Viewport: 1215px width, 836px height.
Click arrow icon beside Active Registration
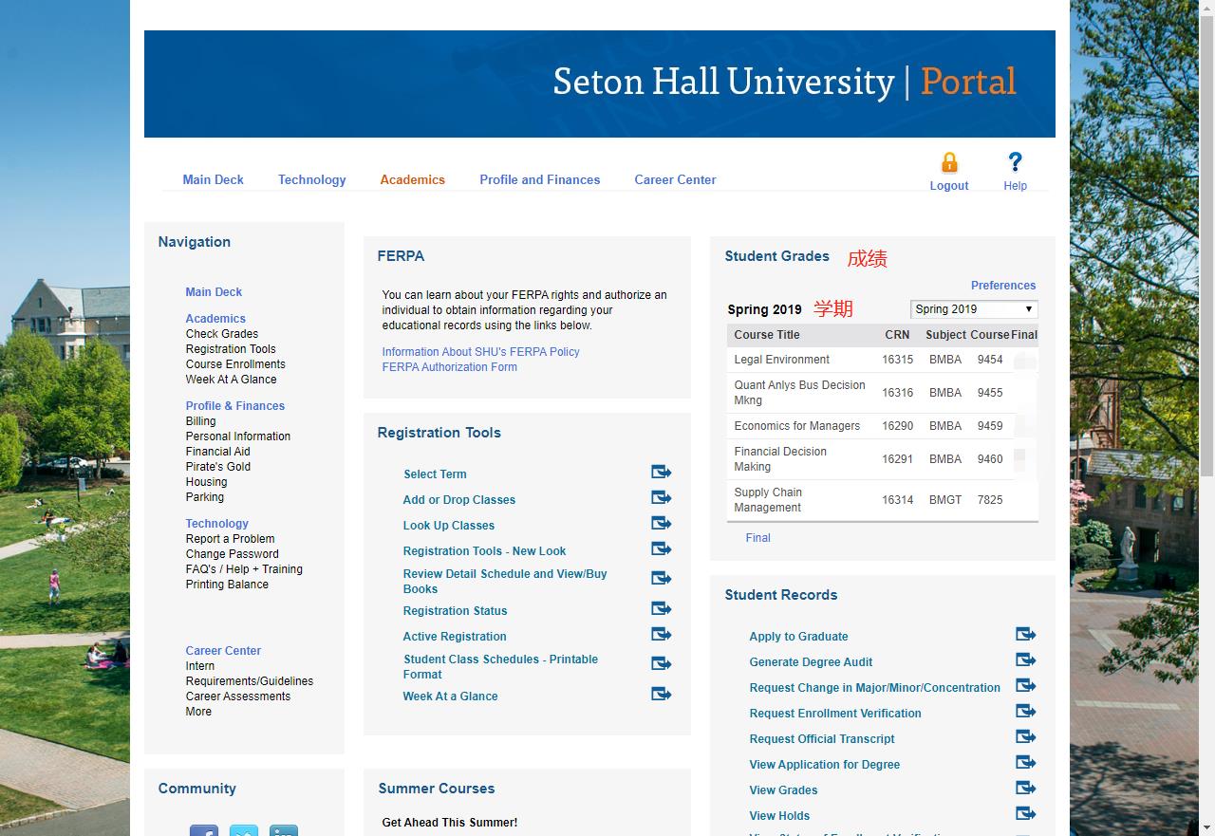[662, 634]
